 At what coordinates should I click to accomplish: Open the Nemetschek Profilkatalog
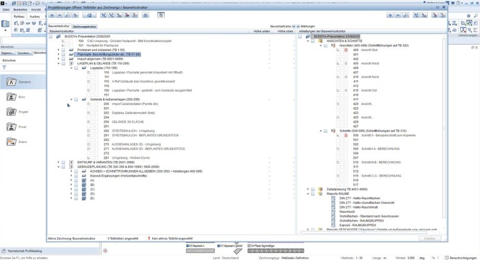pos(25,250)
